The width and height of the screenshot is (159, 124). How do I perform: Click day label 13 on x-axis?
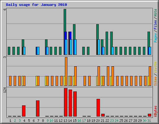tap(65, 121)
